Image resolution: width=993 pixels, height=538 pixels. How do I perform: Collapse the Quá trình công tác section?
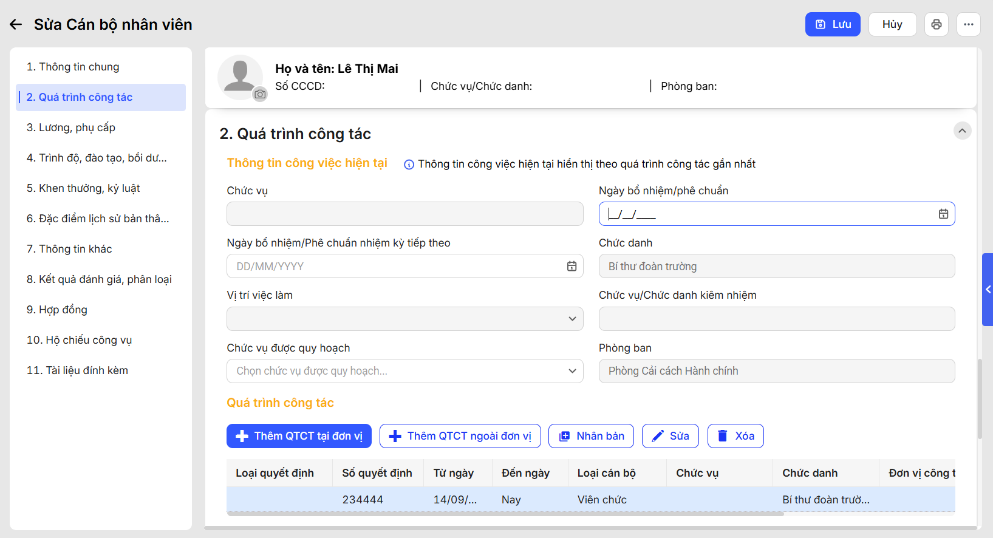click(x=962, y=131)
